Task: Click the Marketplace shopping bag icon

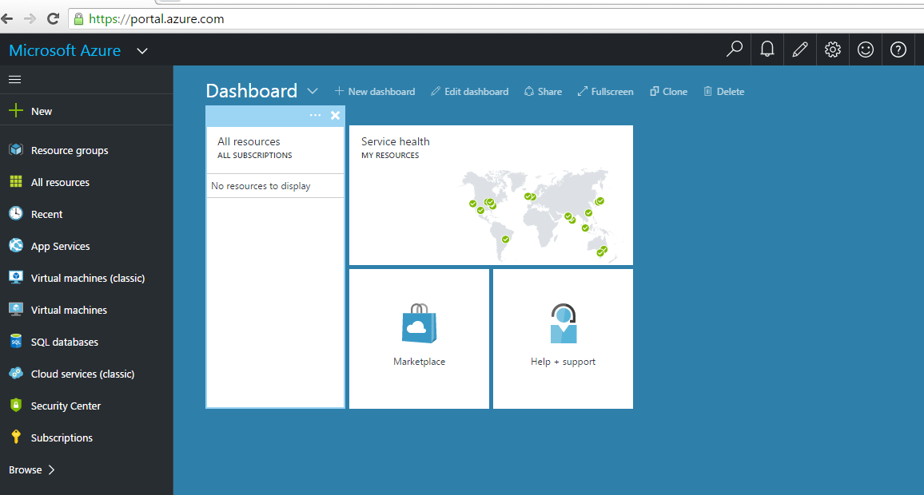Action: tap(419, 323)
